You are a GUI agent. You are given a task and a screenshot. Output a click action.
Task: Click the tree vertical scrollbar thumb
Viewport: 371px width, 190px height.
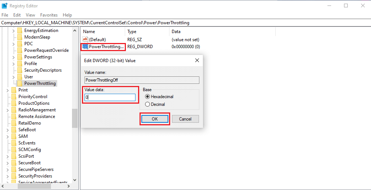(75, 118)
